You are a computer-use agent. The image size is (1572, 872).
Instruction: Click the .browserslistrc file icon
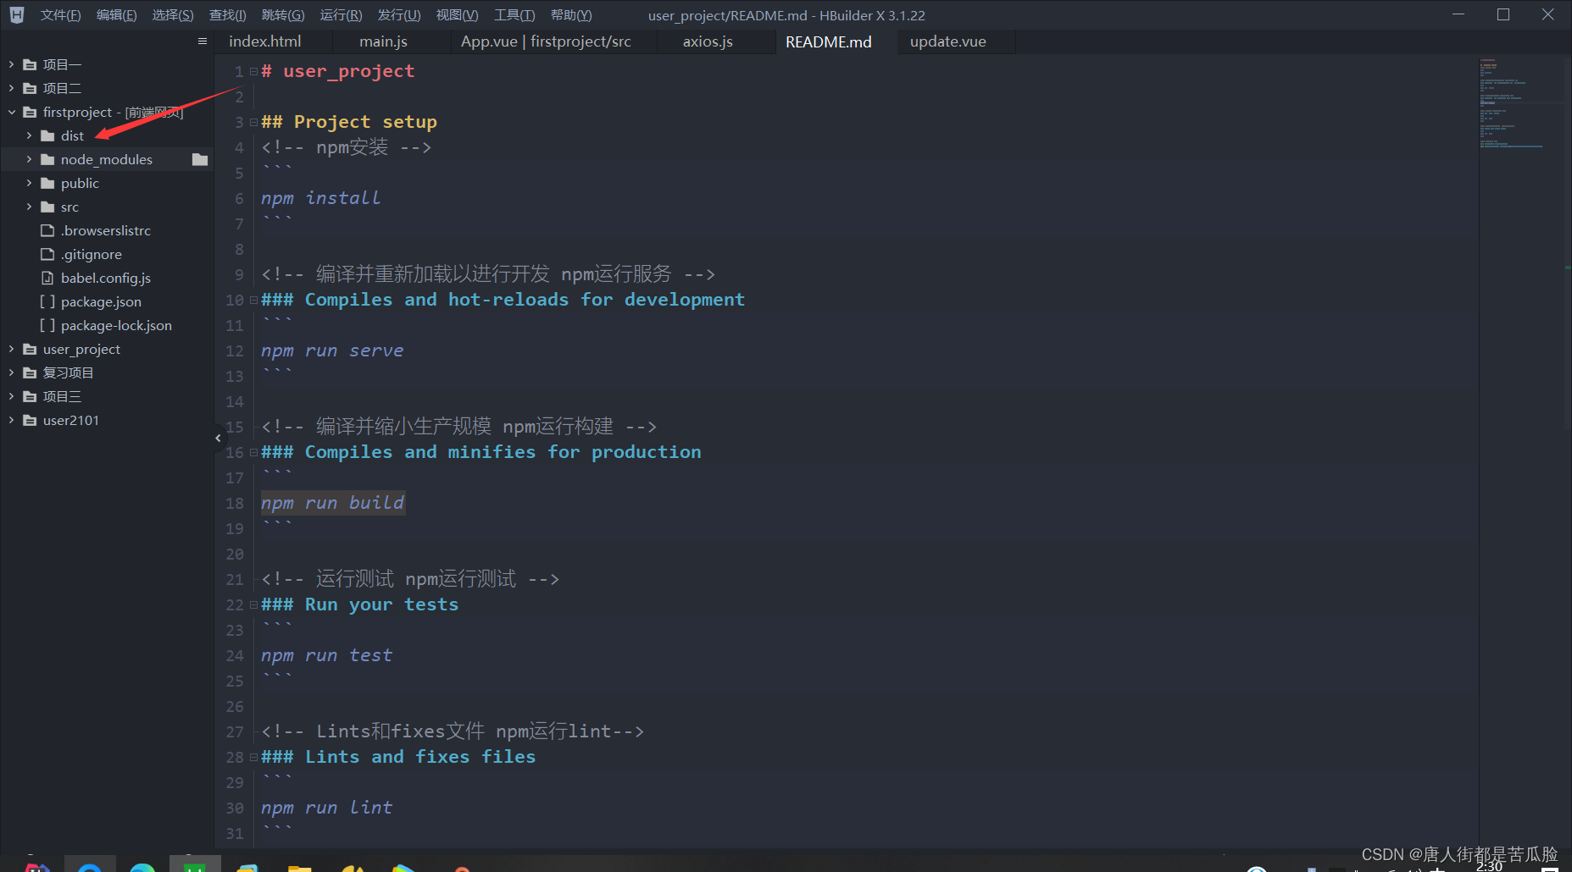[x=47, y=230]
